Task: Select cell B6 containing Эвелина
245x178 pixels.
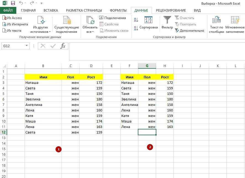Action: tap(43, 99)
